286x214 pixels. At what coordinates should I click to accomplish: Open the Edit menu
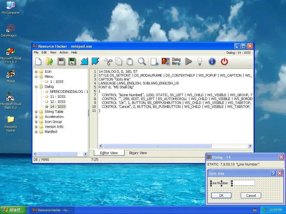click(x=44, y=52)
